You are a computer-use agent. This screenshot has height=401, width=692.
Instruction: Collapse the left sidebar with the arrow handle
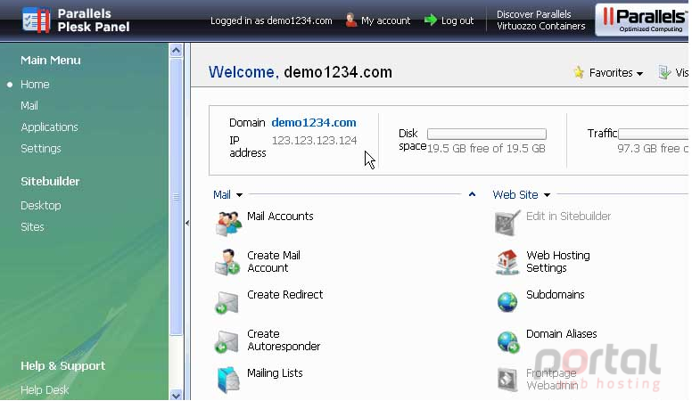tap(187, 223)
